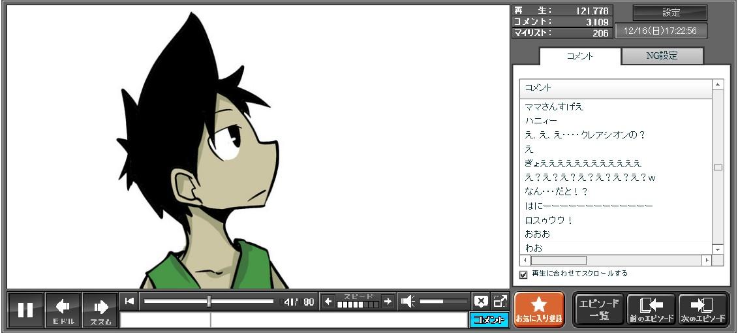Mute audio using the speaker icon
Screen dimensions: 738x333
[x=408, y=301]
